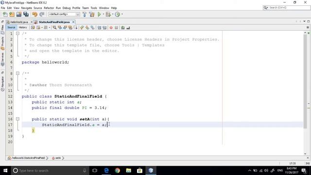
Task: Open the Projects sidebar panel
Action: click(2, 43)
